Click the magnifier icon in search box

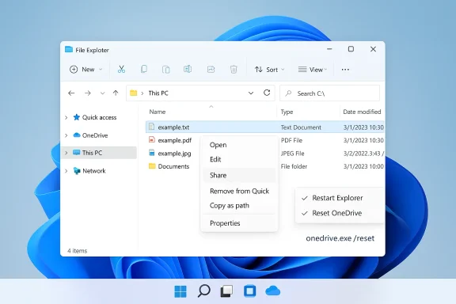pyautogui.click(x=288, y=93)
